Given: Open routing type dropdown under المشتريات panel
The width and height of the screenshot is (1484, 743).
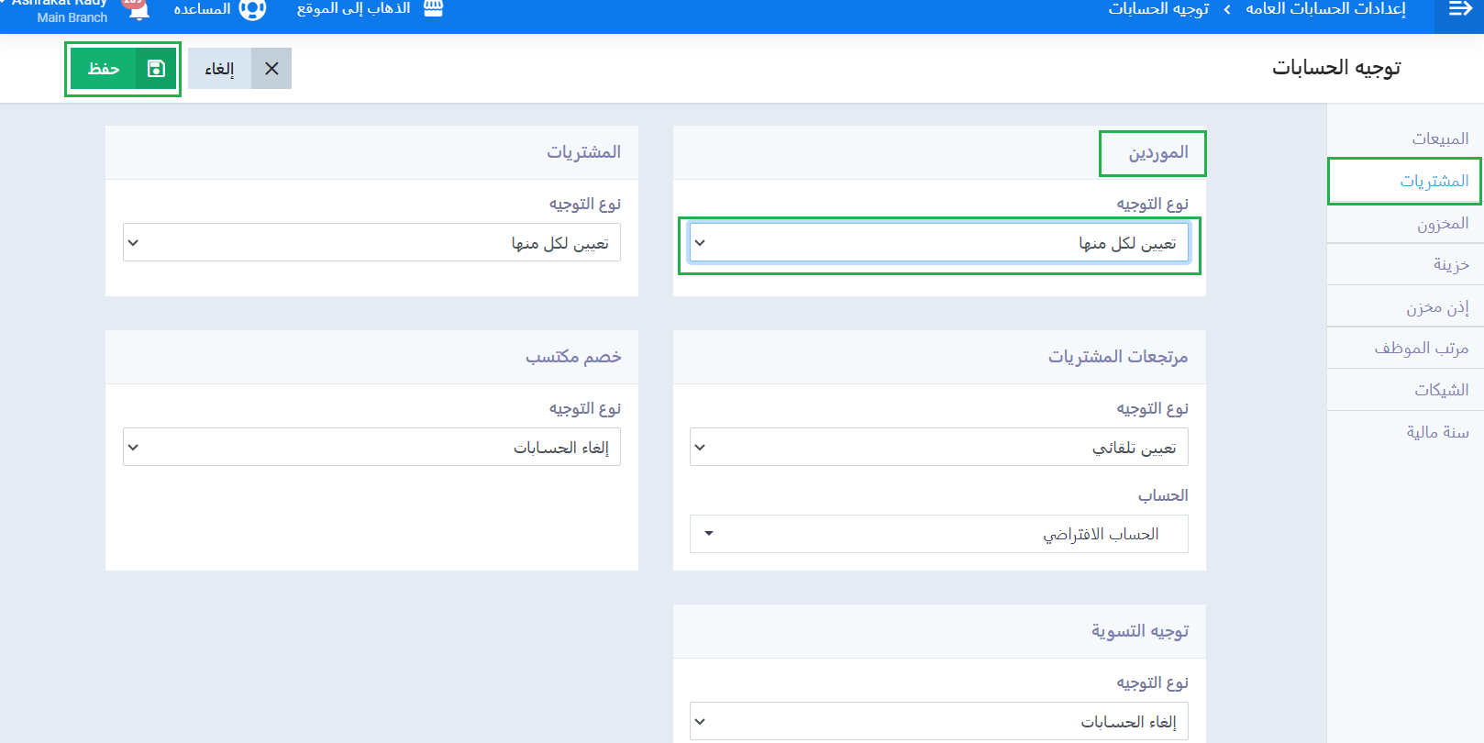Looking at the screenshot, I should click(x=371, y=243).
